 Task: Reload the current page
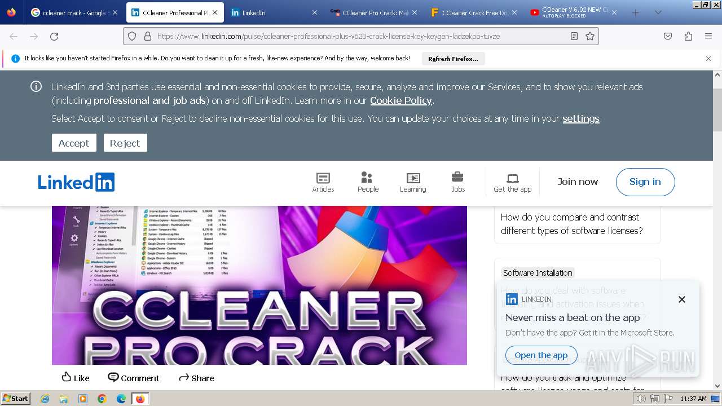tap(54, 36)
